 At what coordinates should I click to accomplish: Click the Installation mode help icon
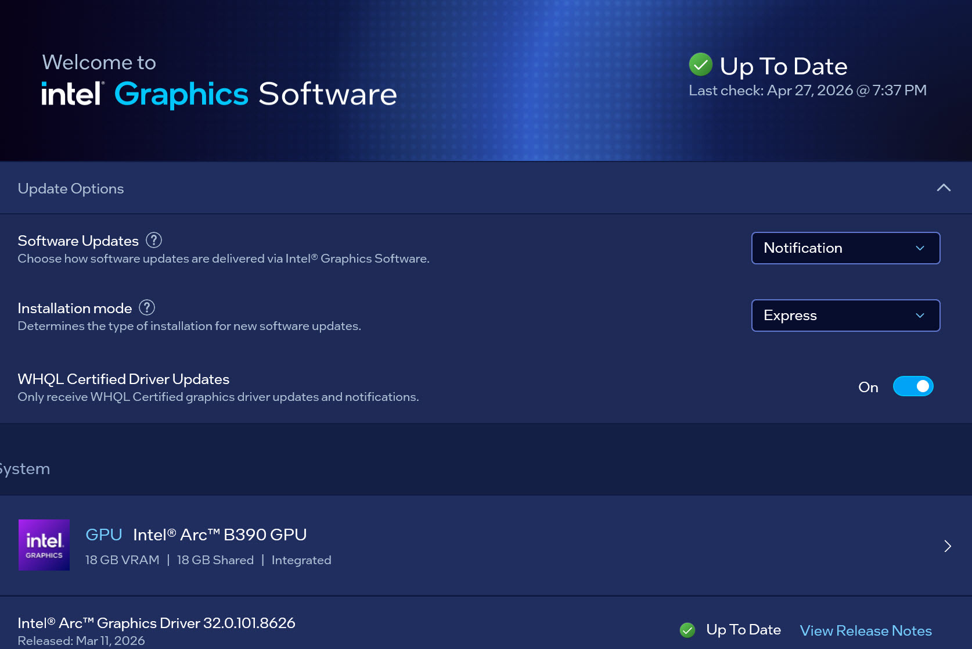point(147,307)
